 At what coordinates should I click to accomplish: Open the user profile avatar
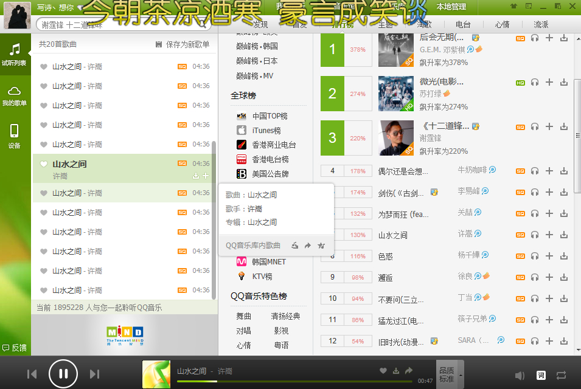coord(17,15)
